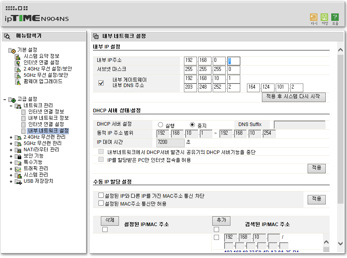Expand the 특수기능 node
Screen dimensions: 347x258
11,163
